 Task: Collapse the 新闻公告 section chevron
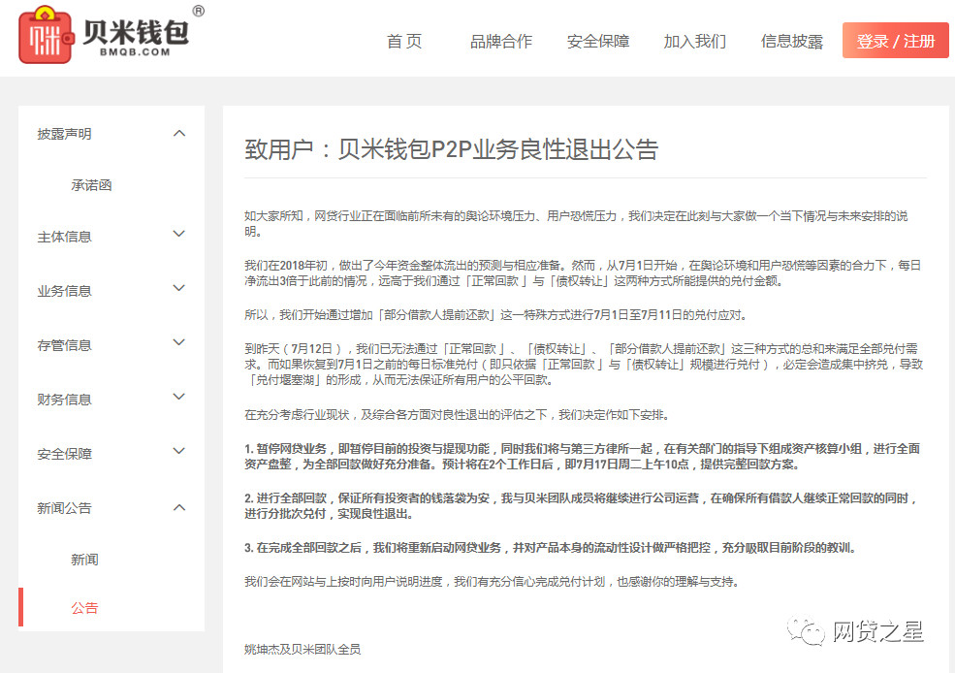coord(179,507)
